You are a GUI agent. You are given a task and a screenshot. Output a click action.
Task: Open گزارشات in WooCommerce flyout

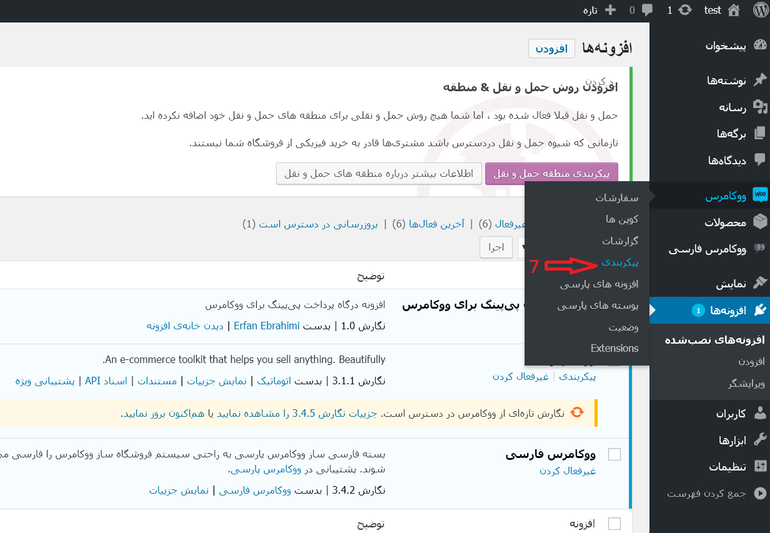[x=620, y=241]
